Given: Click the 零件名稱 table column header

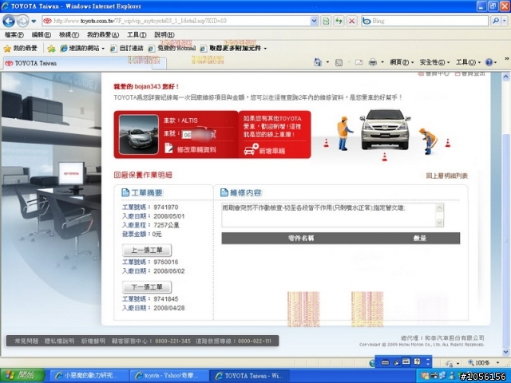Looking at the screenshot, I should pyautogui.click(x=301, y=238).
